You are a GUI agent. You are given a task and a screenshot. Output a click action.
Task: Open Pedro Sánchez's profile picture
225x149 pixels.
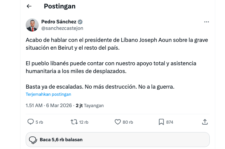(32, 25)
